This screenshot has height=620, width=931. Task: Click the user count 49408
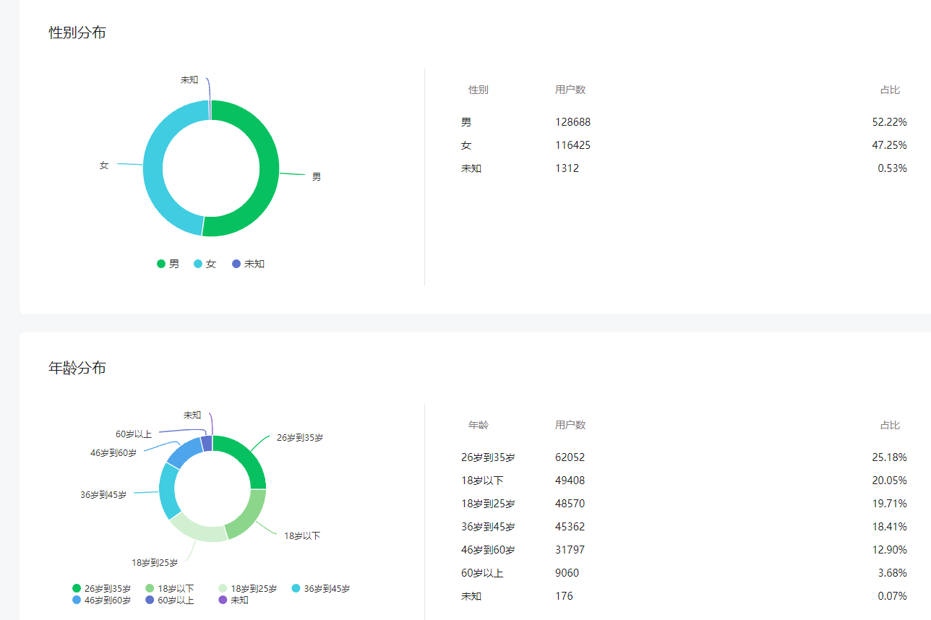click(x=570, y=481)
